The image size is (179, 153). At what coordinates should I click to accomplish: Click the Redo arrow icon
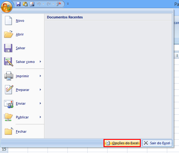49,4
